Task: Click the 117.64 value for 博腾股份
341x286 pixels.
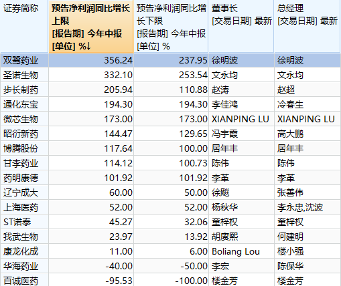Action: (119, 148)
